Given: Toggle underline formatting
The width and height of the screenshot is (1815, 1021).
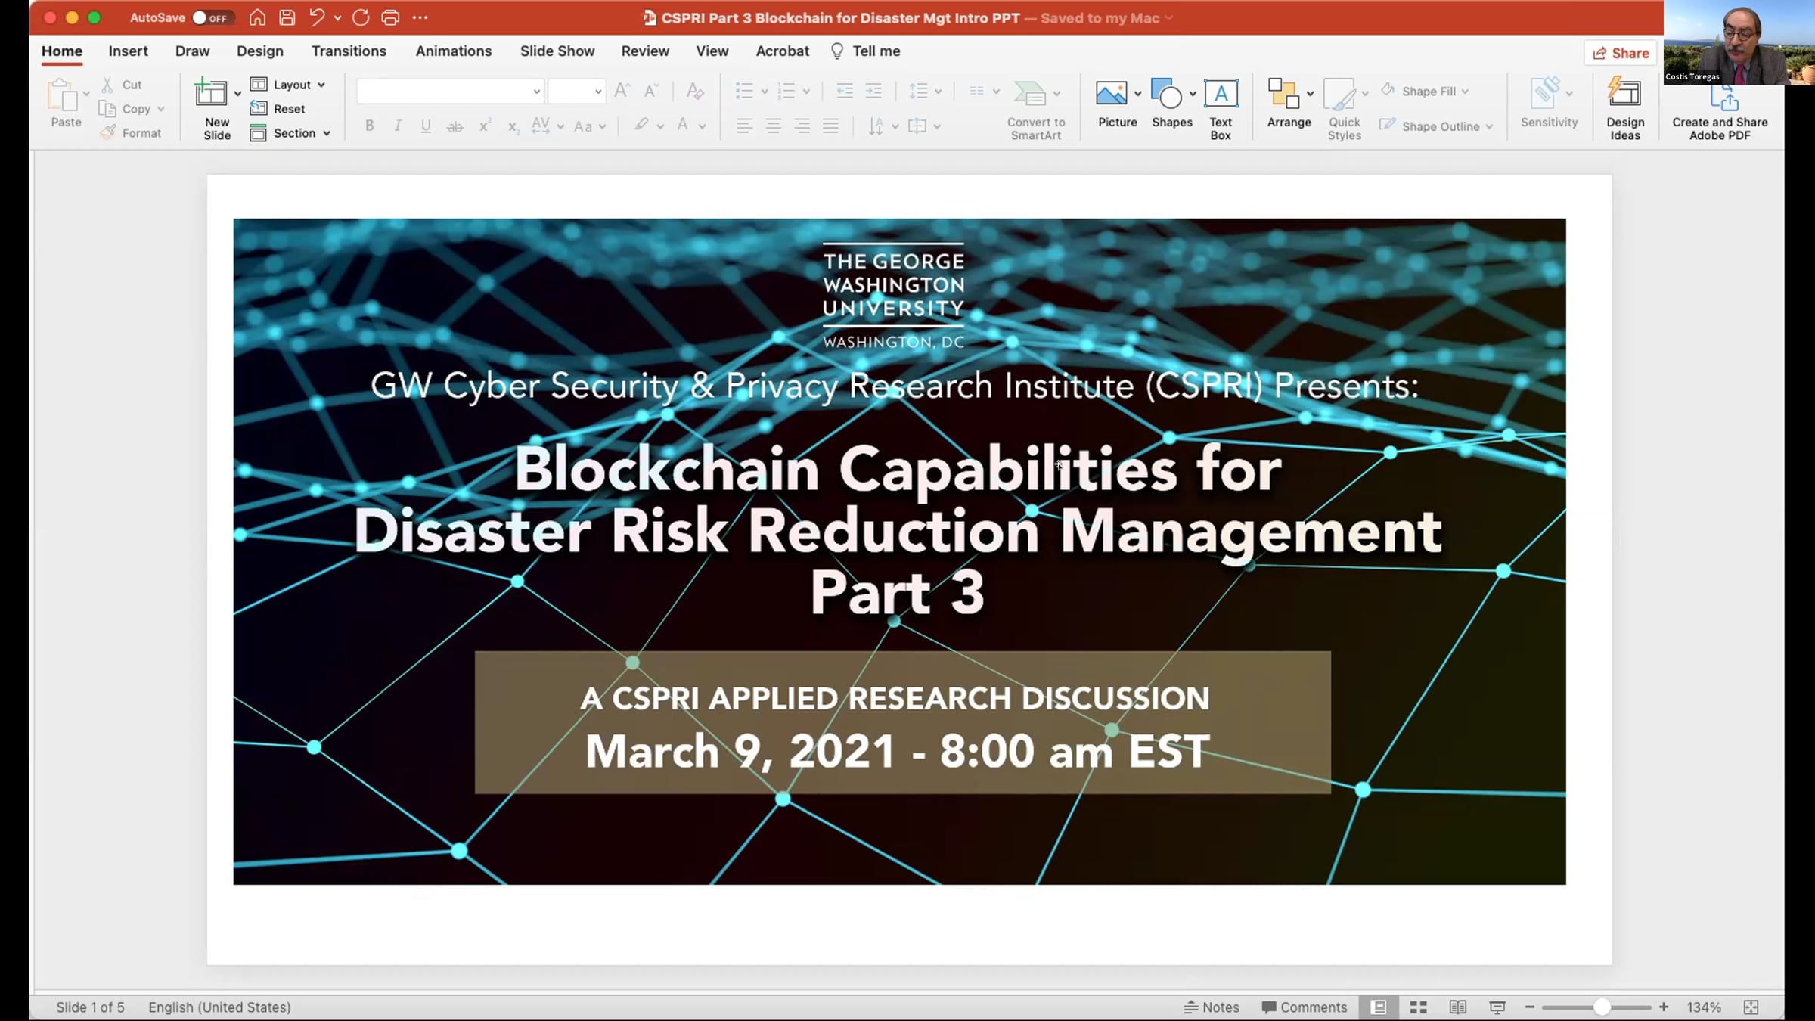Looking at the screenshot, I should click(x=426, y=126).
